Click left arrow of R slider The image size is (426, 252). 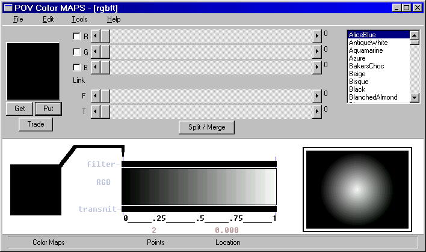(95, 36)
